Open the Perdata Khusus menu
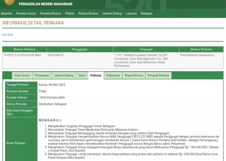The width and height of the screenshot is (226, 161). (x=51, y=14)
